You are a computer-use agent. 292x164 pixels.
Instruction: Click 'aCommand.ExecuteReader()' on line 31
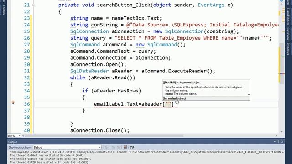point(177,71)
